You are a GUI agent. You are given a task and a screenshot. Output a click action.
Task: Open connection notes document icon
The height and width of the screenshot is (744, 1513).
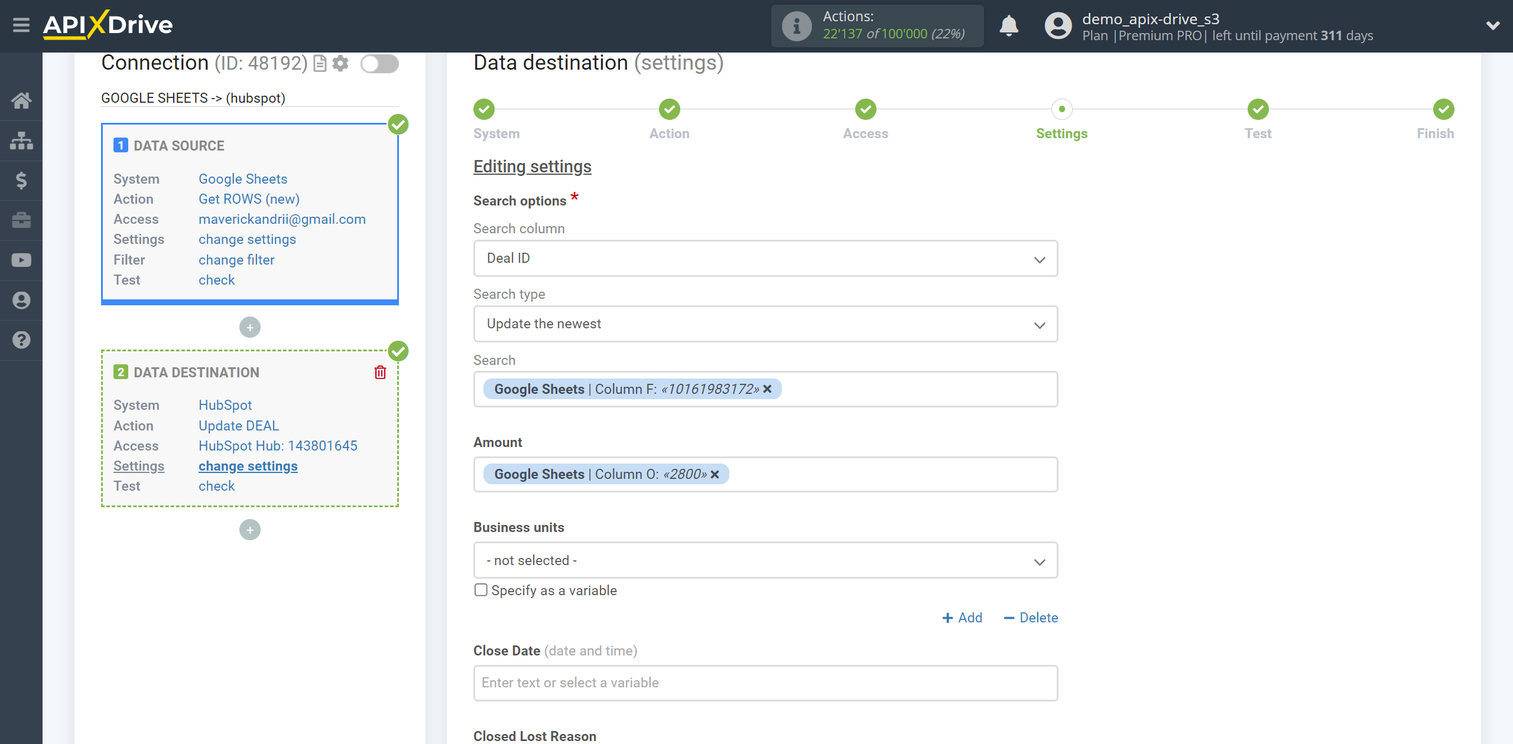320,63
